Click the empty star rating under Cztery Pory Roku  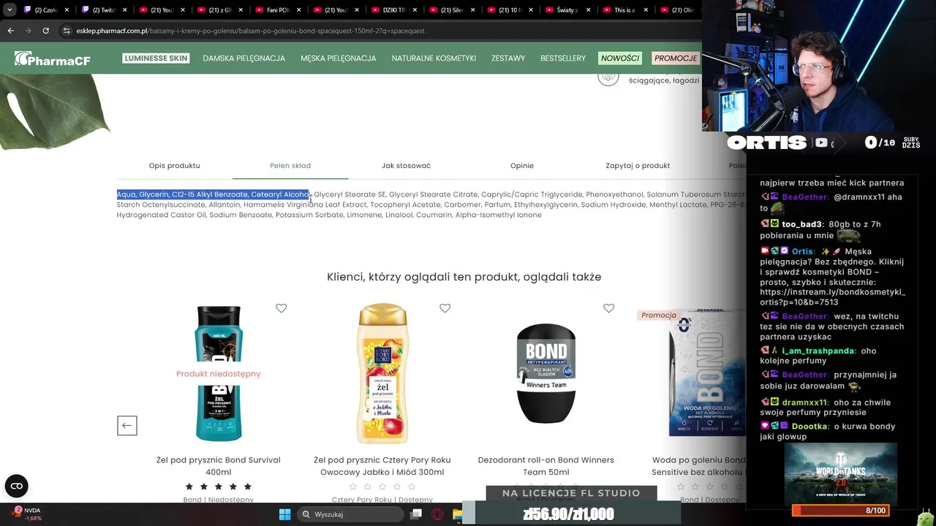(x=382, y=487)
